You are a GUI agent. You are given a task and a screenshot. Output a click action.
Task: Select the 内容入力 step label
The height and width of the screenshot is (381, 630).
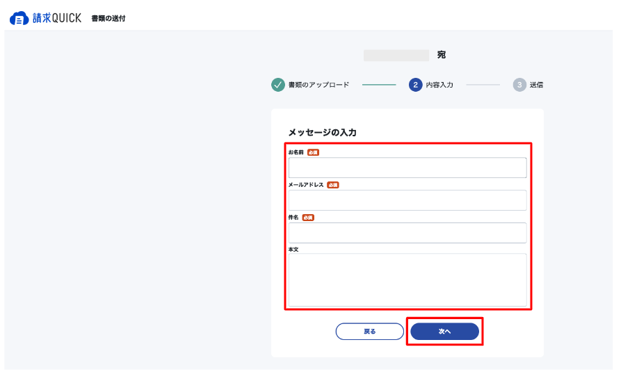point(439,85)
